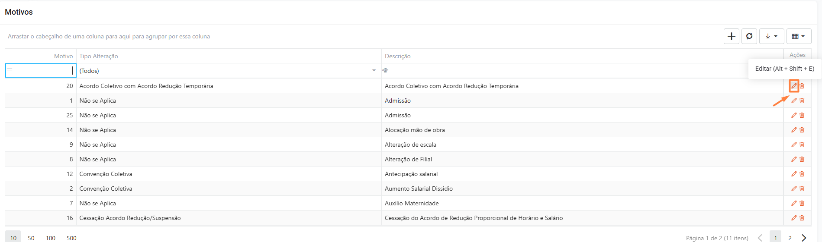
Task: Edit the Alocação mão de obra row
Action: click(794, 130)
